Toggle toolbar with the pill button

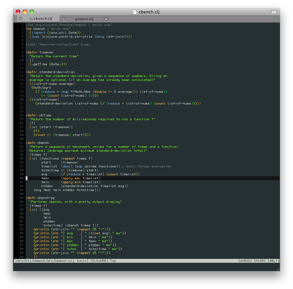pyautogui.click(x=274, y=12)
